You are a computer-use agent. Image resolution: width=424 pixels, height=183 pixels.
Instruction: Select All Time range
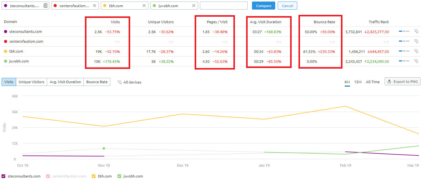(x=373, y=82)
